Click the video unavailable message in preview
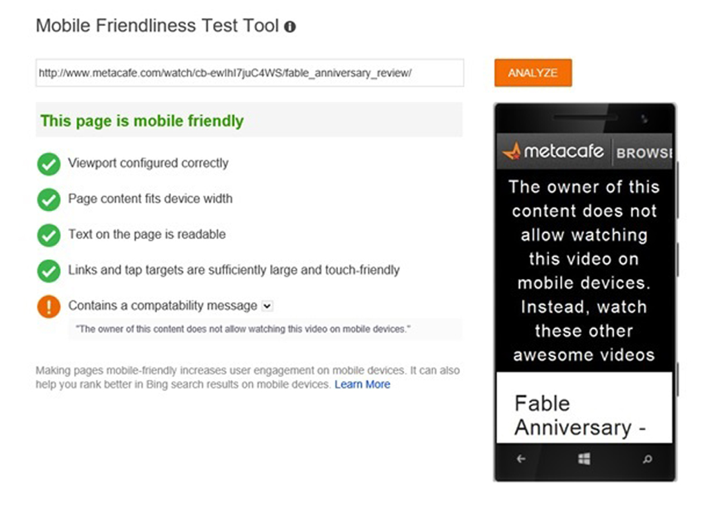 tap(584, 270)
